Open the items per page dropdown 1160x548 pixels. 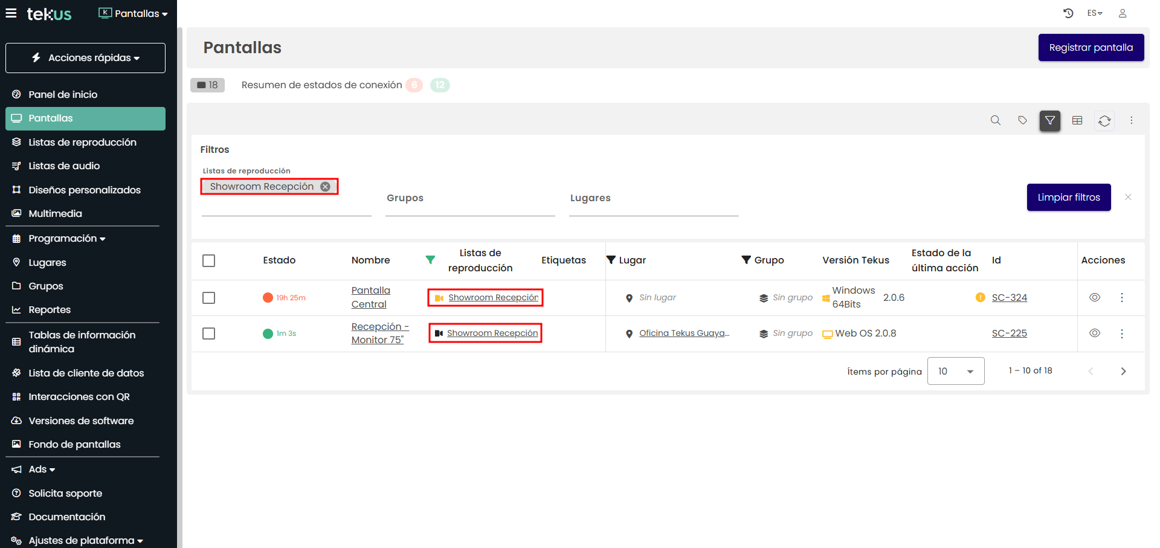coord(955,371)
